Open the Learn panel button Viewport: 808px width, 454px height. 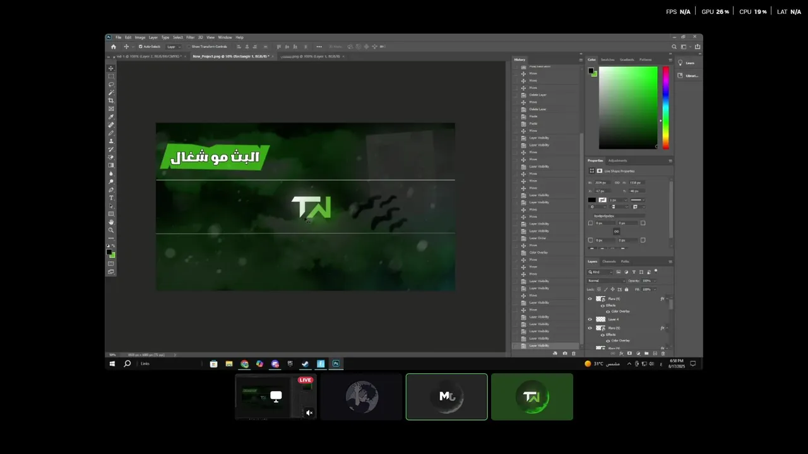(688, 63)
